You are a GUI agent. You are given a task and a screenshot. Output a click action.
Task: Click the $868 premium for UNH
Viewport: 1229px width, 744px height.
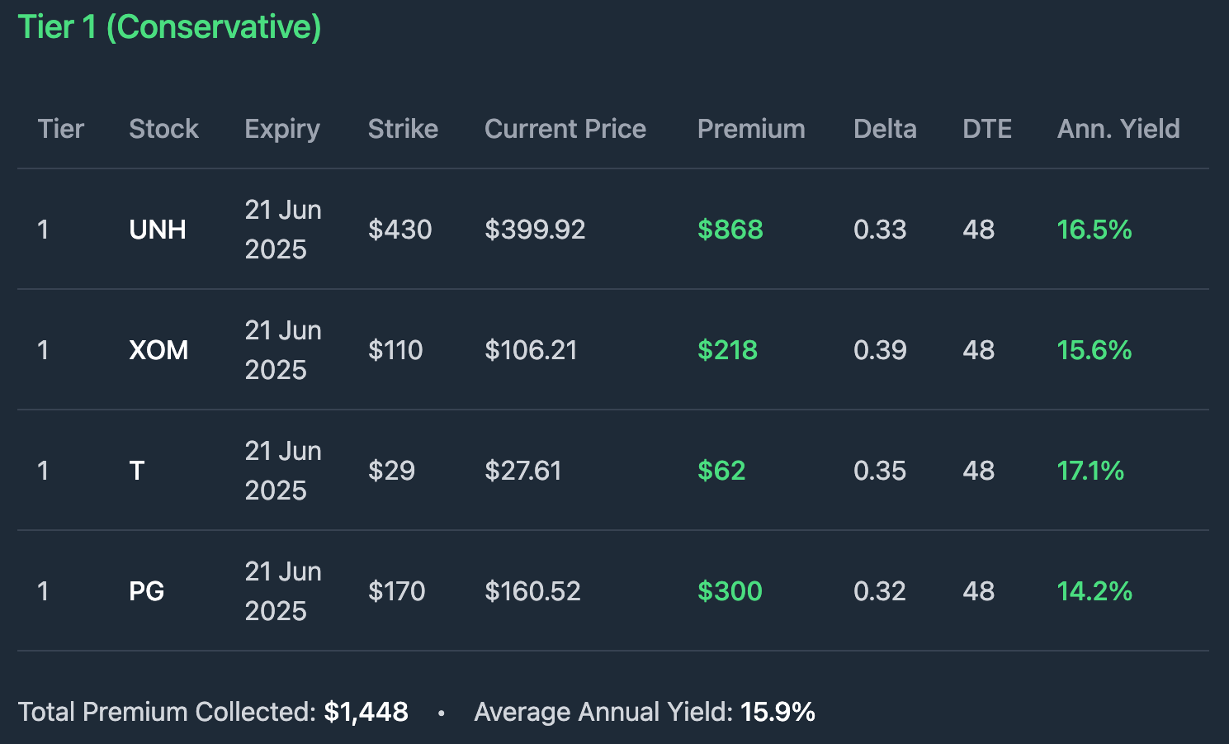point(730,230)
